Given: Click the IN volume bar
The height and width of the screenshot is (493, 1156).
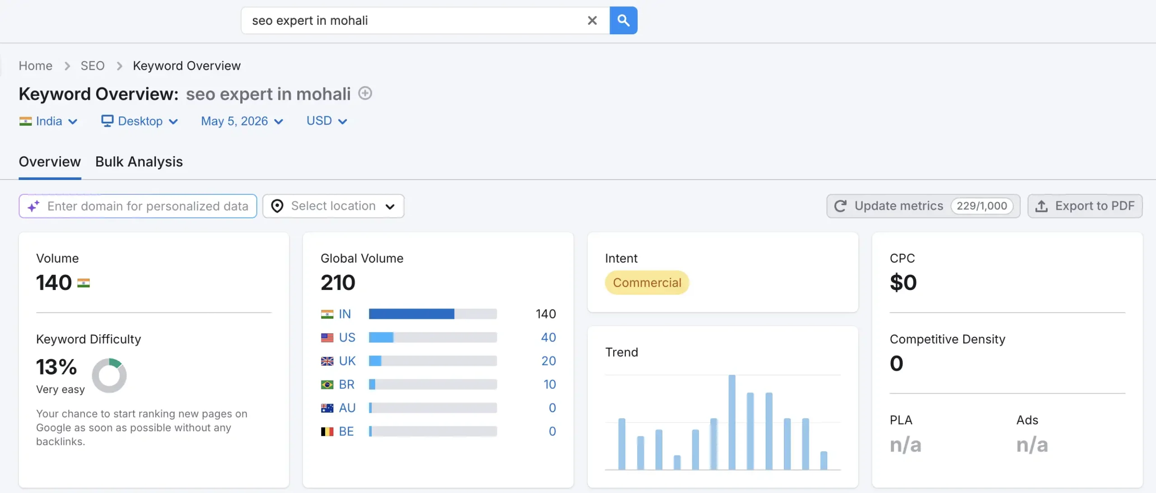Looking at the screenshot, I should click(x=433, y=314).
